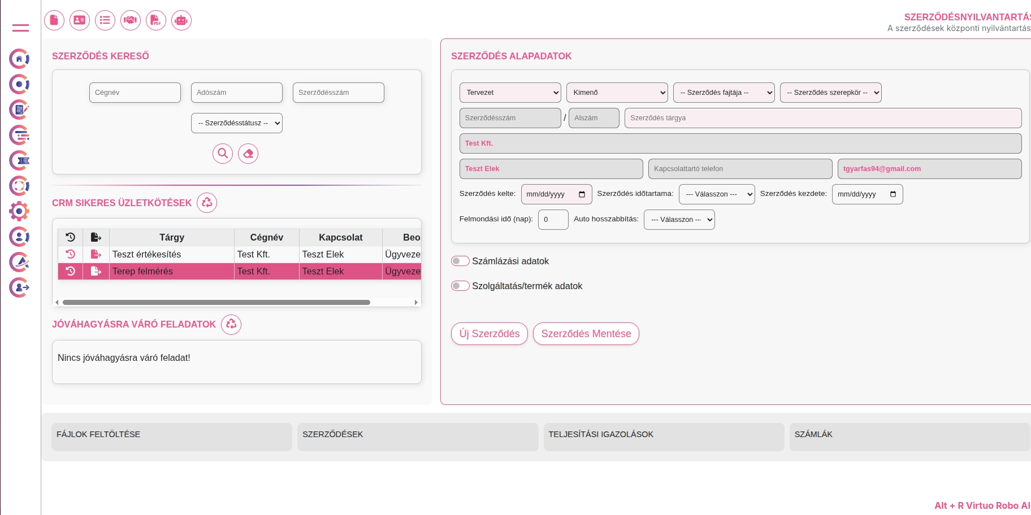Click the handshake icon in top toolbar

[131, 20]
